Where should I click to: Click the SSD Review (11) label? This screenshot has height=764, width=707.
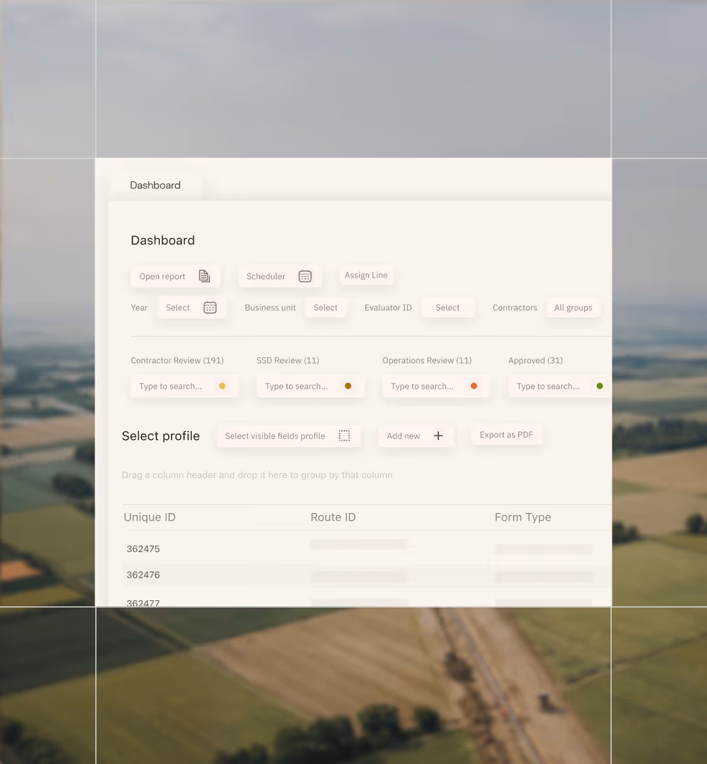(x=288, y=360)
